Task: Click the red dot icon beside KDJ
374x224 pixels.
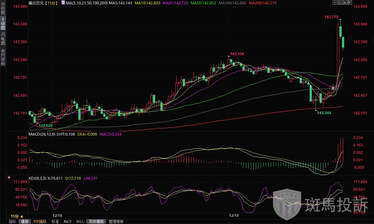Action: (9, 178)
